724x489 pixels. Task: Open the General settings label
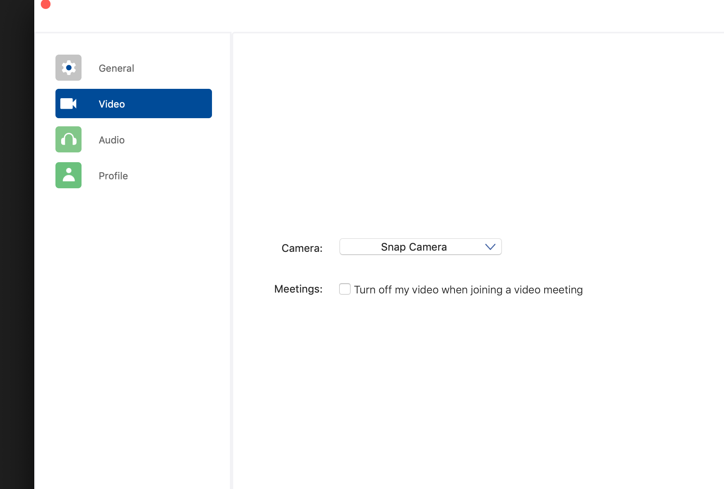pos(116,68)
